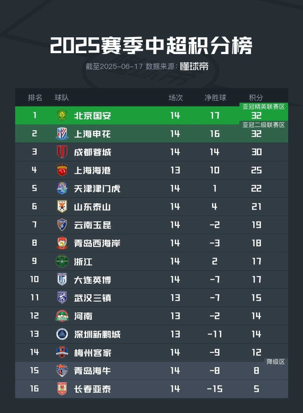Click the 亚冠精英联赛区 zone label
The height and width of the screenshot is (413, 303).
264,107
